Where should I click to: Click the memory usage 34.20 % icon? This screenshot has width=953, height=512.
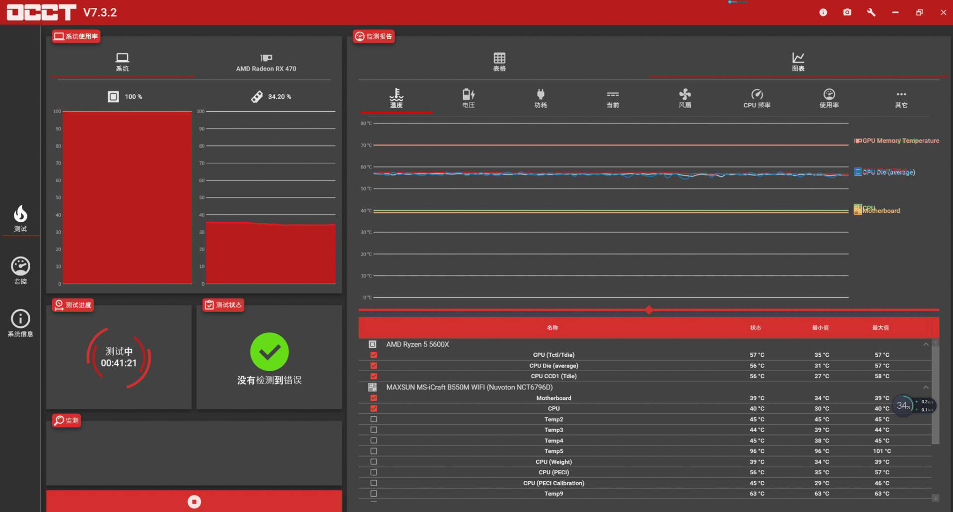[x=257, y=97]
